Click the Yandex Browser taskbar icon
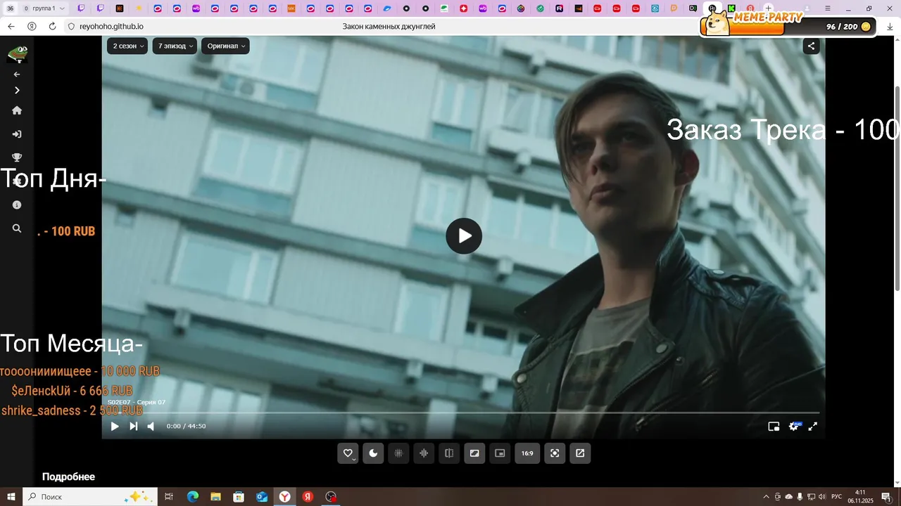This screenshot has height=506, width=901. click(x=284, y=497)
